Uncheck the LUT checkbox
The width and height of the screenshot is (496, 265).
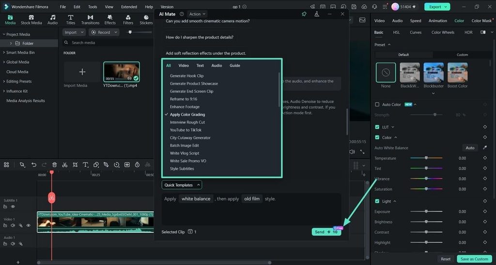tap(377, 127)
